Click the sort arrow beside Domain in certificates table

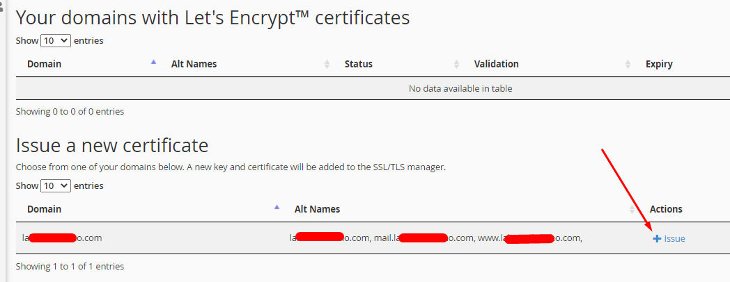pyautogui.click(x=154, y=62)
